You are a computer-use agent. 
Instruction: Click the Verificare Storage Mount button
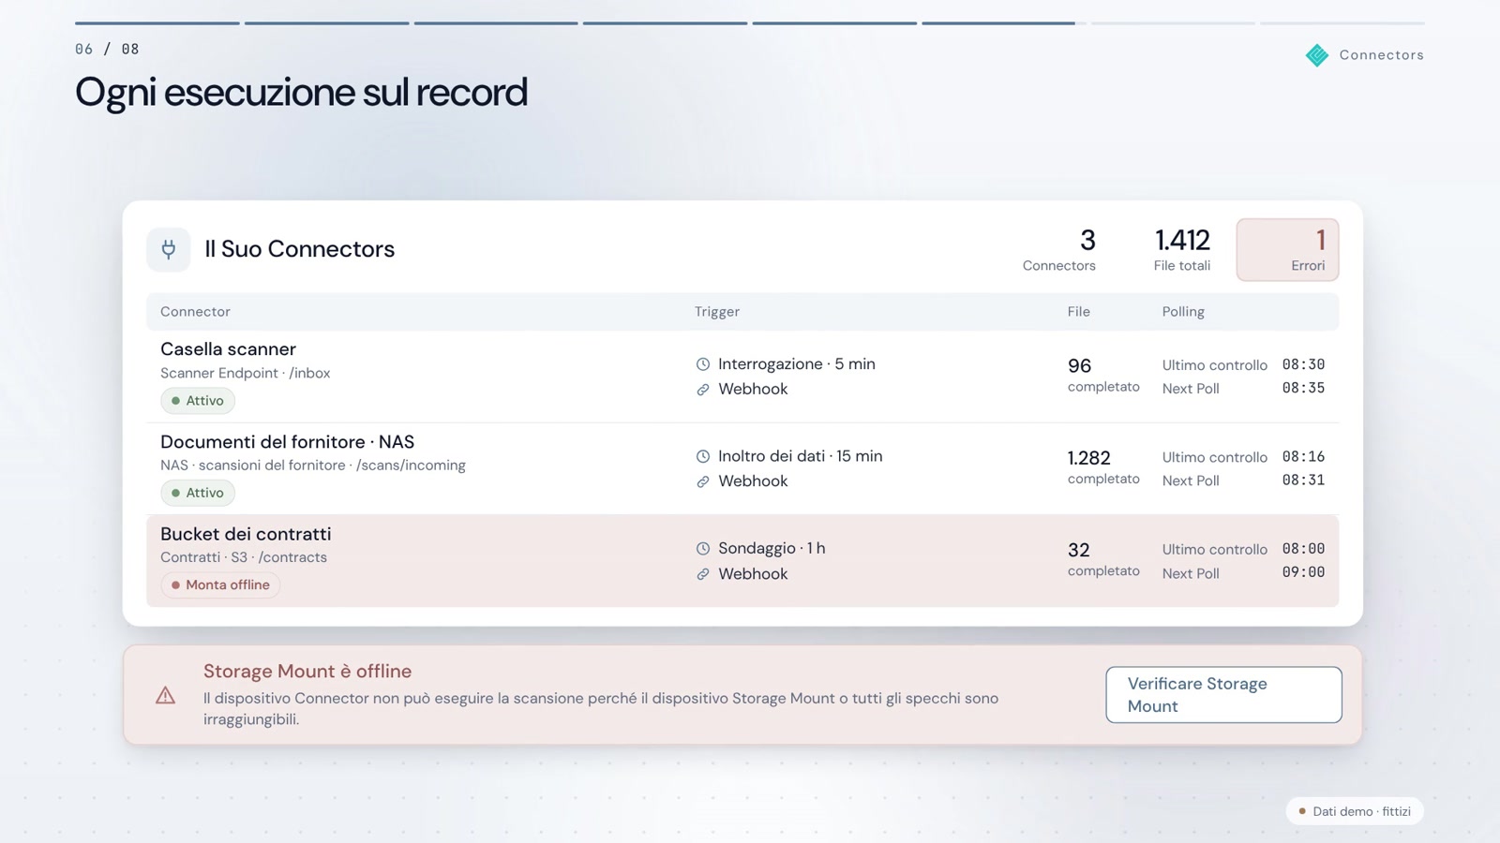tap(1223, 695)
